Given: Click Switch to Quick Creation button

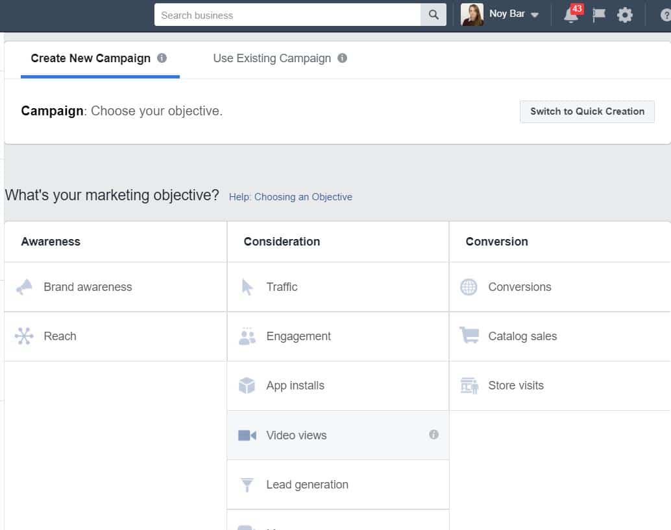Looking at the screenshot, I should [587, 111].
